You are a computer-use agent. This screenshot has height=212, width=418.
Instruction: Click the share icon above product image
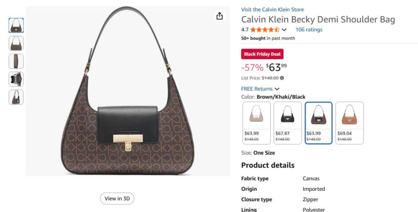pos(220,16)
